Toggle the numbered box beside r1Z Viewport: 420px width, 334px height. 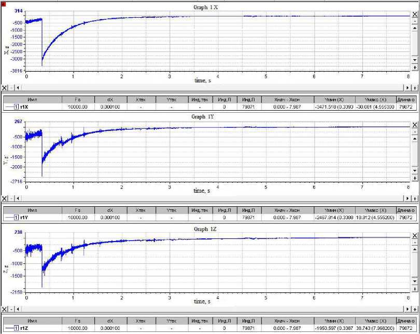[16, 328]
